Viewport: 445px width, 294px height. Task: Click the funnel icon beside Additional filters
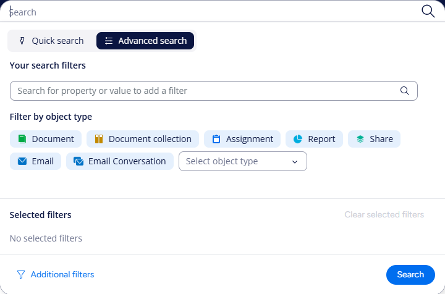tap(21, 275)
